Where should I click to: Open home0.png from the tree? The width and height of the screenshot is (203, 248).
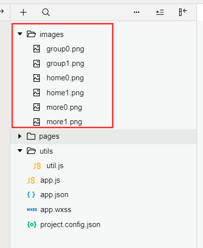pyautogui.click(x=65, y=78)
